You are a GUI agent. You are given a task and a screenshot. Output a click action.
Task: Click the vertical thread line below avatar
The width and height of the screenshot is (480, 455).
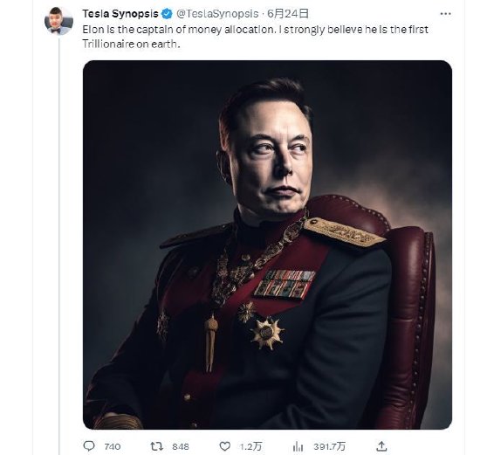coord(58,245)
